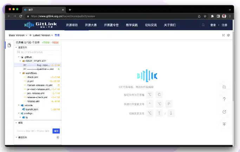
Task: Jump back to top arrow icon
Action: [224, 124]
